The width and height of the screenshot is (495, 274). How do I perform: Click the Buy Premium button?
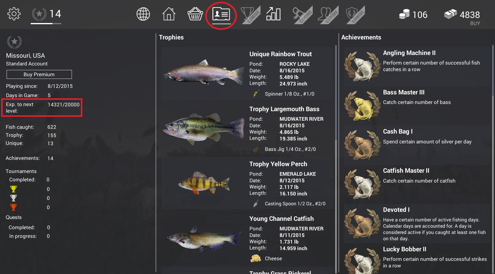(39, 74)
